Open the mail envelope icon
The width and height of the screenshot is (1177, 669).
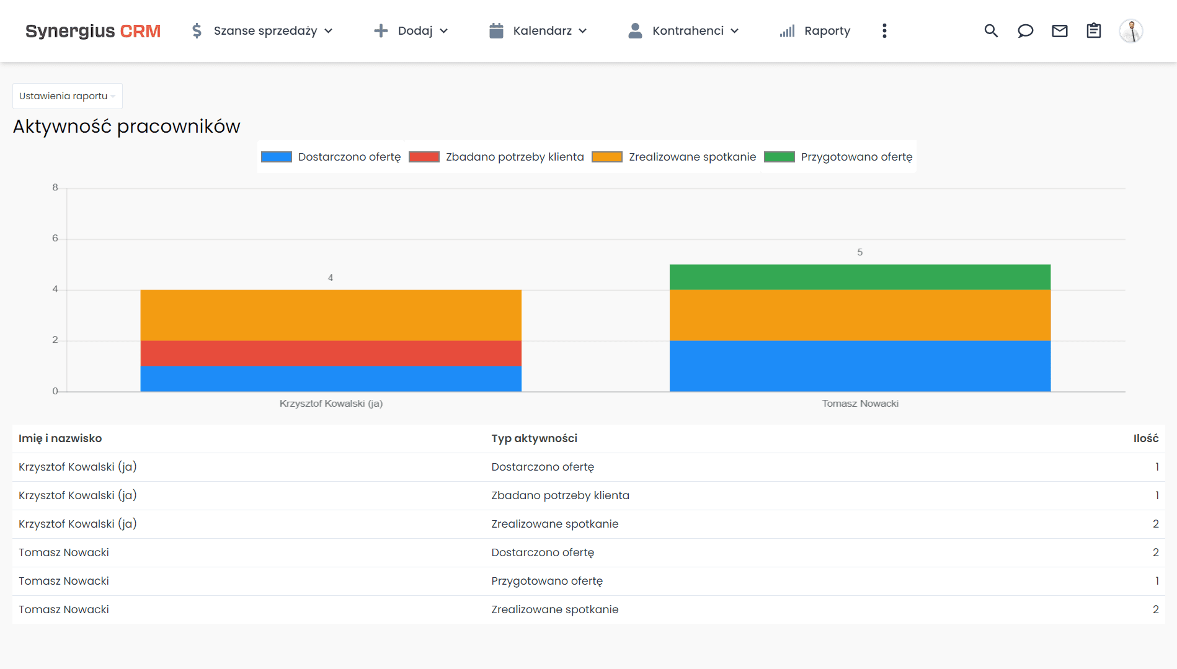point(1059,31)
